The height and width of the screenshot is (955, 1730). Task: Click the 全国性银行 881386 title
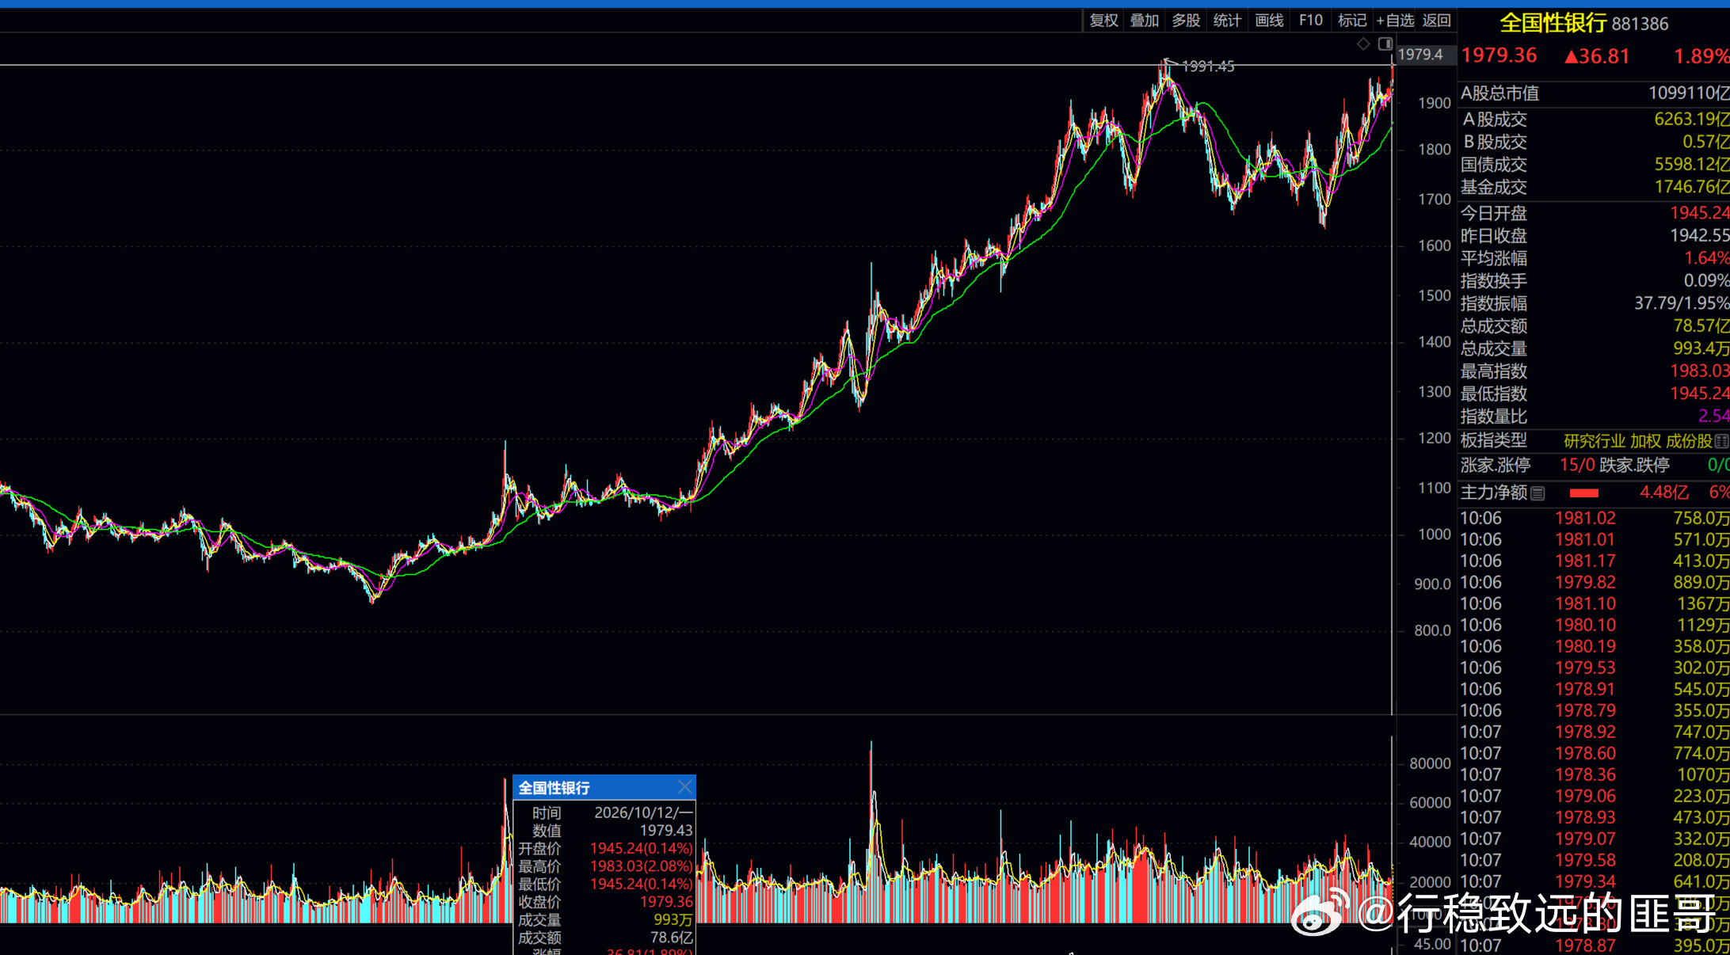(x=1583, y=23)
